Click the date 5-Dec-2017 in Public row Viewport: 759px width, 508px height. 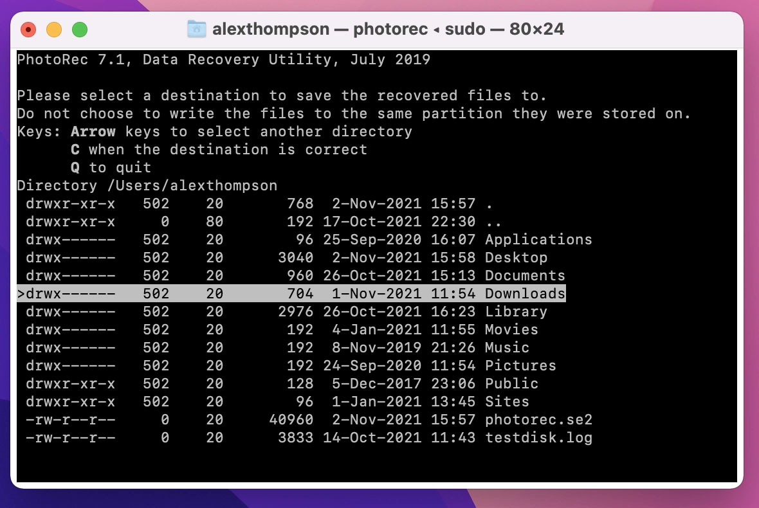[x=376, y=383]
